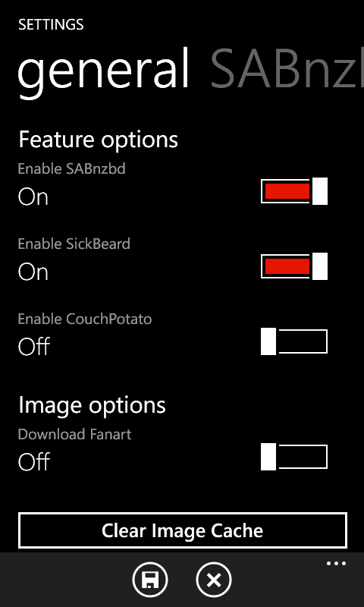The image size is (364, 607).
Task: Tap the Off text under CouchPotato
Action: tap(34, 346)
